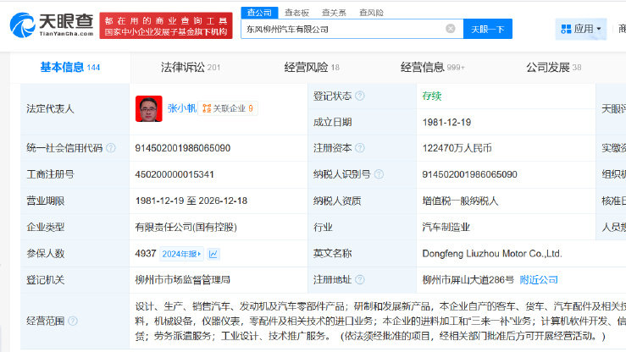Screen dimensions: 626x352
Task: Select the credit code 914502001986065090 under 统一社会信用代码
Action: tap(182, 148)
